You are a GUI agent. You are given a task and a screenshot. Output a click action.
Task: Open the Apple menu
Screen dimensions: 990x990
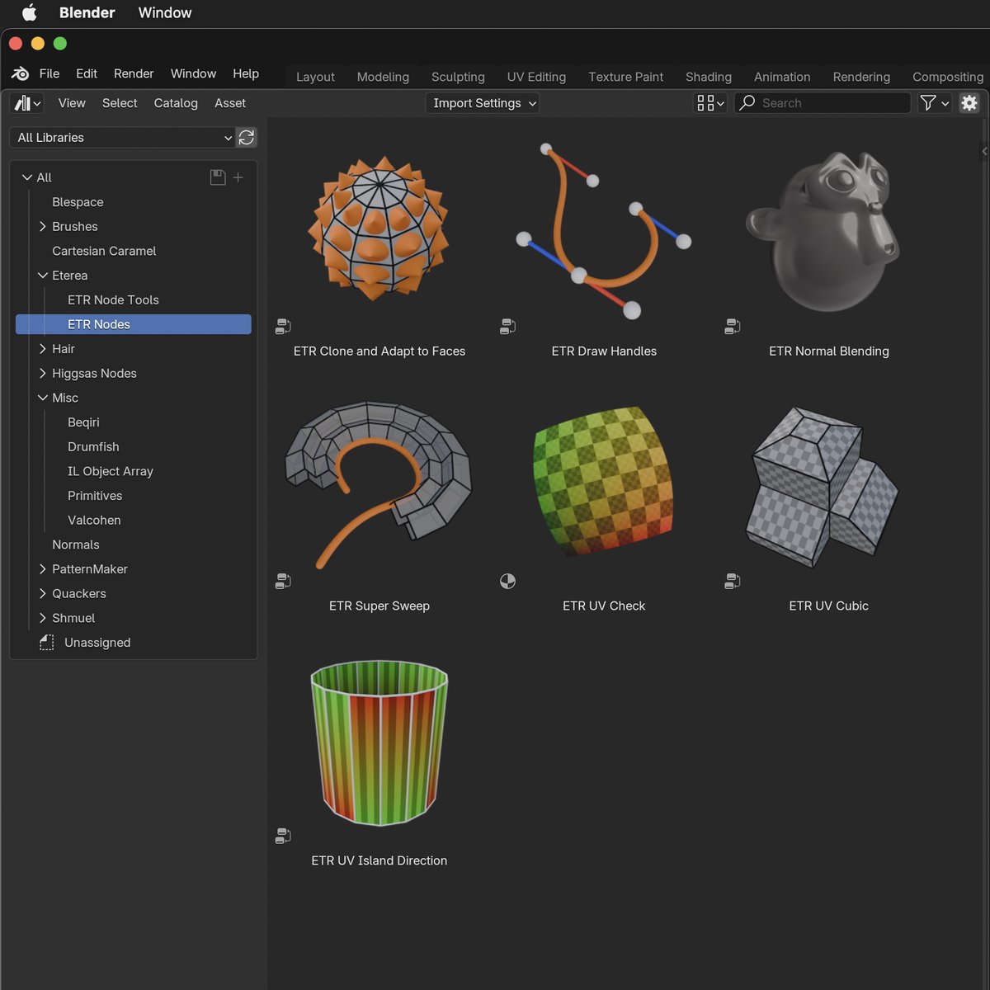point(29,12)
